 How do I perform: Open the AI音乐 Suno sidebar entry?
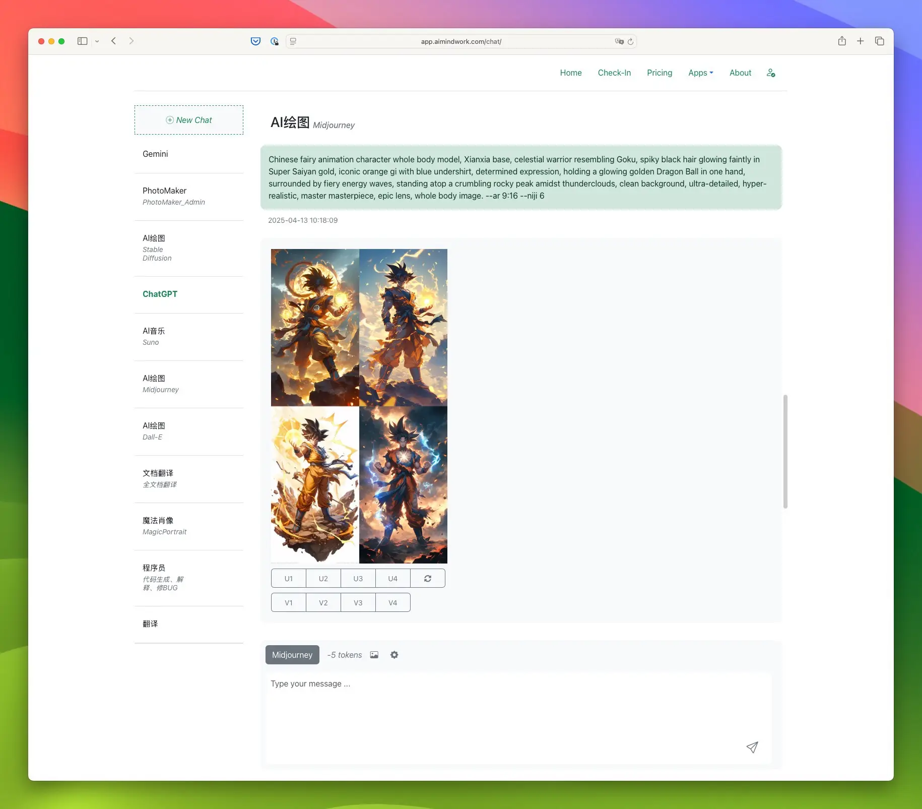(189, 337)
